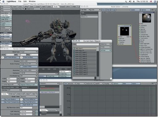158x117 pixels.
Task: Disable Ray Trace Reflection checkbox
Action: point(21,99)
